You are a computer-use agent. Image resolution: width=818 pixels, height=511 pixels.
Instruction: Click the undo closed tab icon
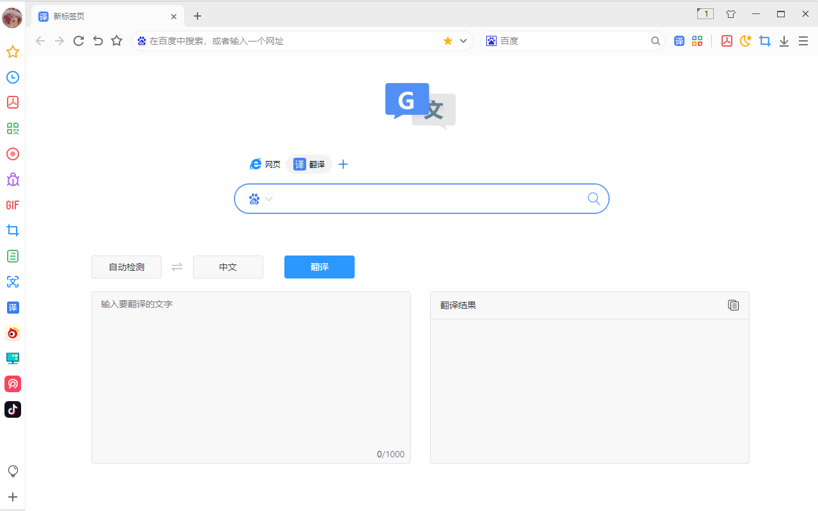[98, 41]
